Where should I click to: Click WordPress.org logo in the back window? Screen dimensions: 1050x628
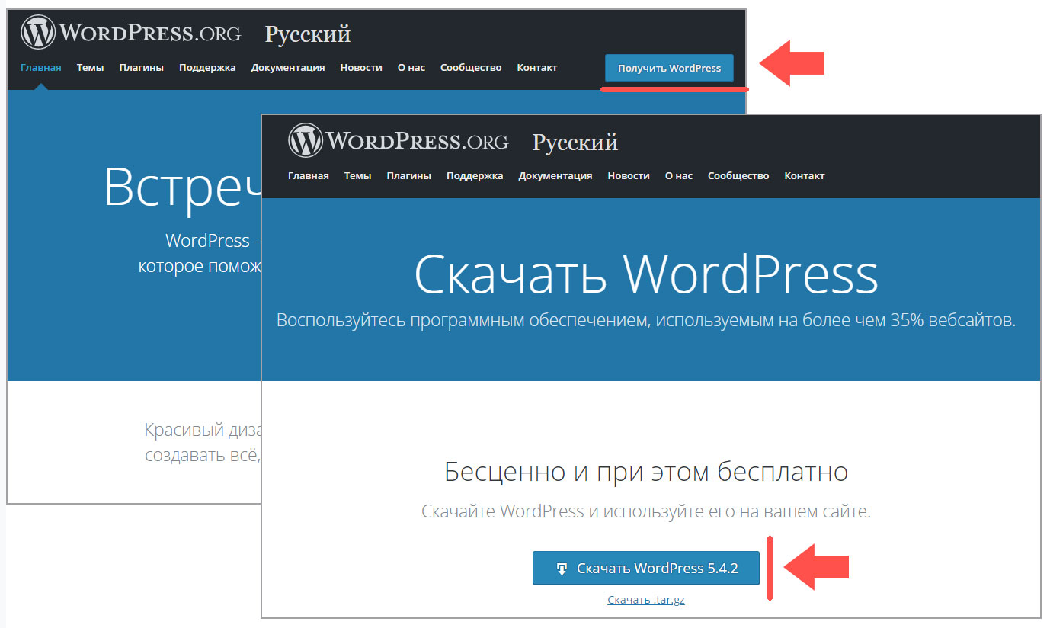(x=130, y=33)
